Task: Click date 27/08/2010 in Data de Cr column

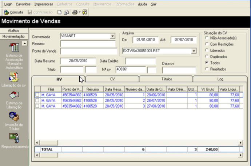Action: click(x=156, y=106)
